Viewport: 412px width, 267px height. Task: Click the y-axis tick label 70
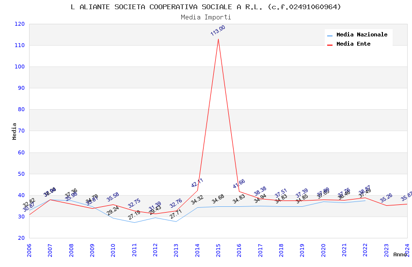click(21, 131)
